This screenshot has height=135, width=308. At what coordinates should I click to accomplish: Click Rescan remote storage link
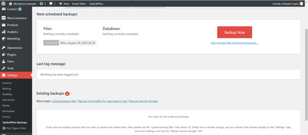pyautogui.click(x=143, y=101)
